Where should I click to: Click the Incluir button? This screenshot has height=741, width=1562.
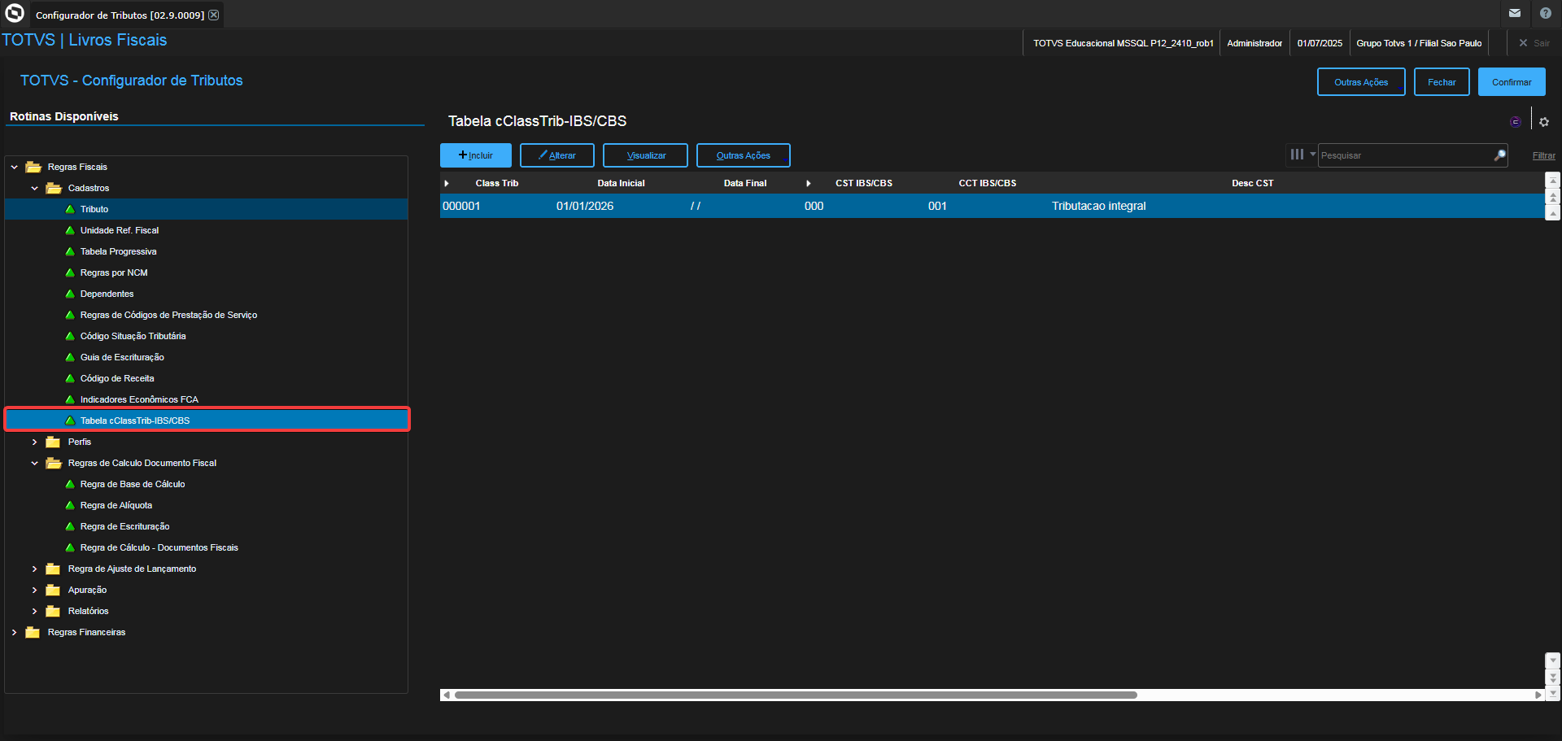click(476, 155)
